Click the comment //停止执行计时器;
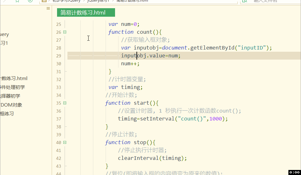Image resolution: width=301 pixels, height=175 pixels. (x=142, y=150)
